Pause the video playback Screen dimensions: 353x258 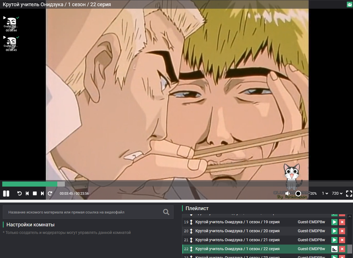coord(6,193)
